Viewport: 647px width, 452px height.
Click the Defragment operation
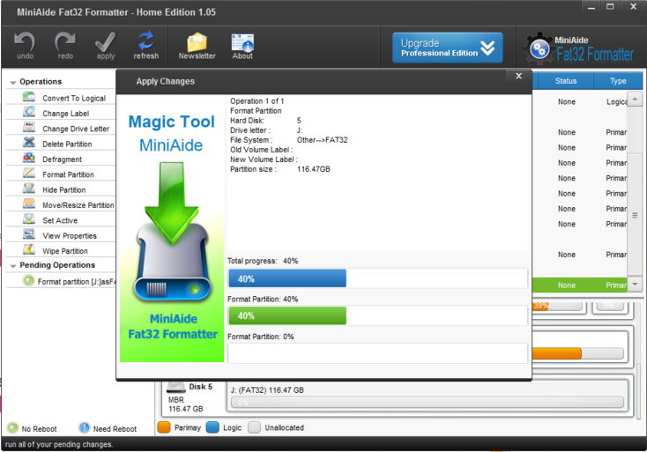[62, 159]
